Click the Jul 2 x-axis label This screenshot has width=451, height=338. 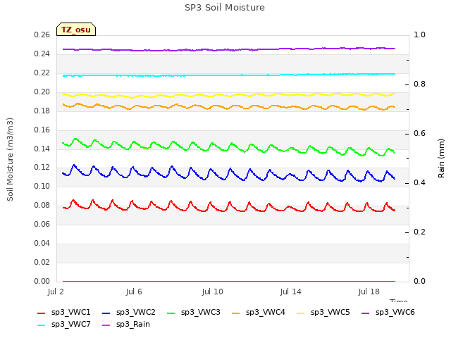56,292
